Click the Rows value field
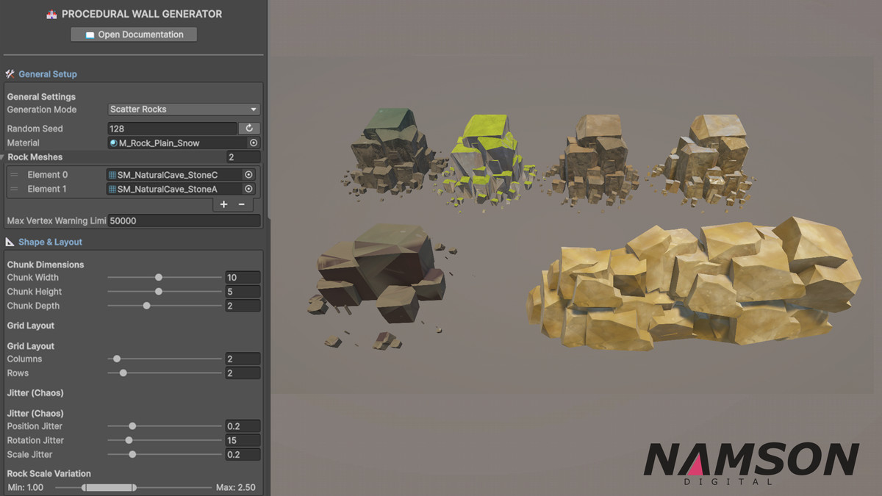Screen dimensions: 882x496 point(243,373)
